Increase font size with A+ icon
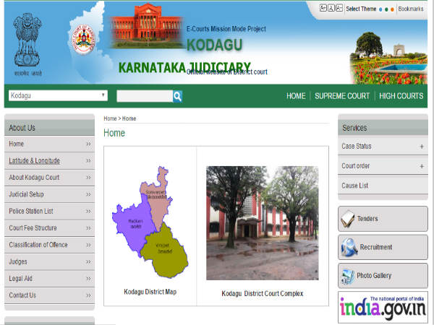Screen dimensions: 434x325 coord(322,9)
